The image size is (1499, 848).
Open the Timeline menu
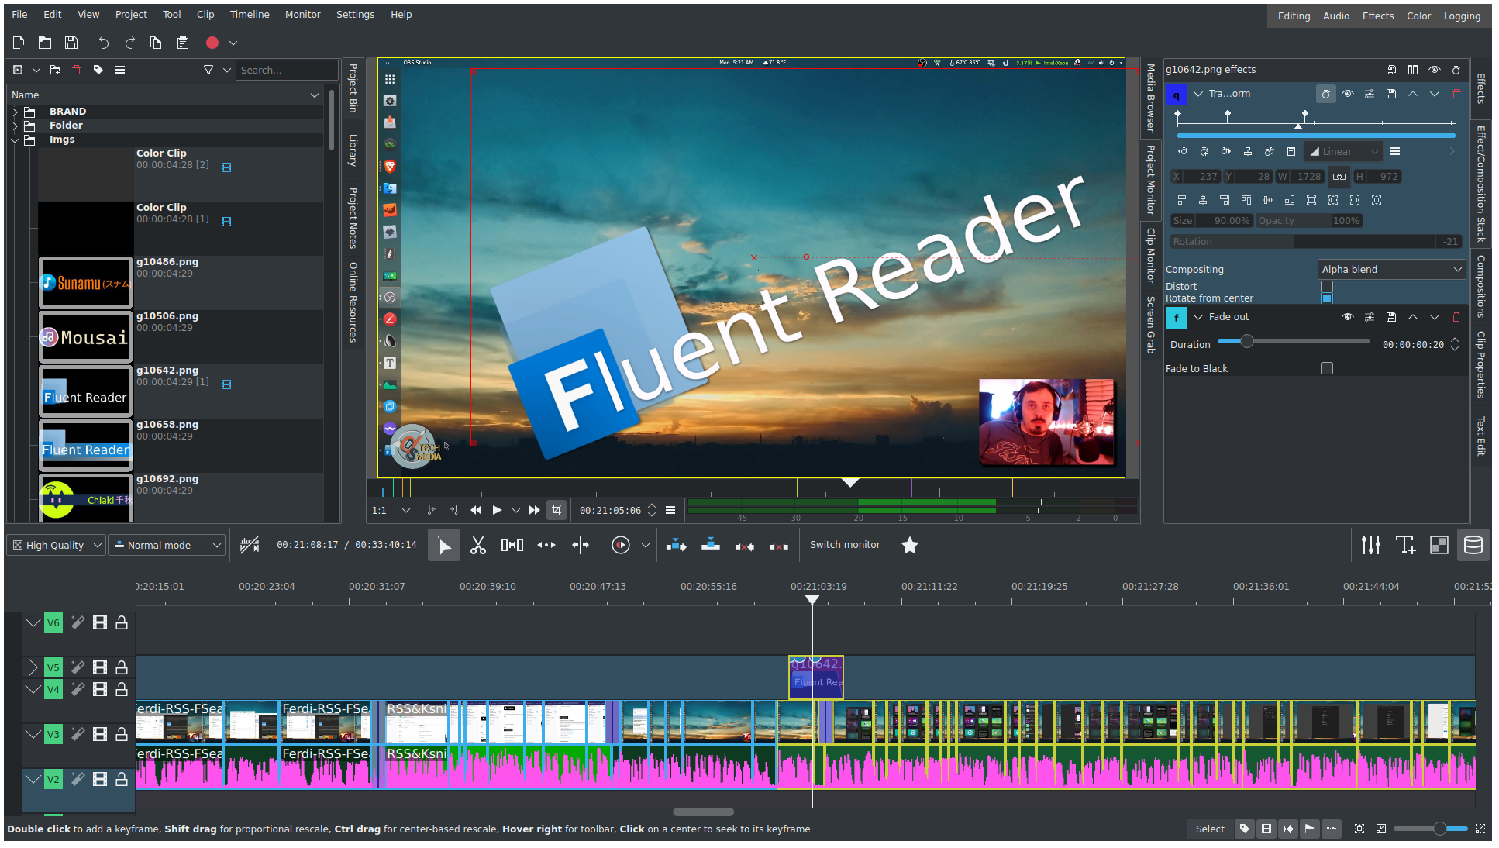pyautogui.click(x=250, y=15)
